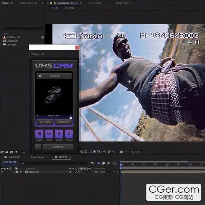Click the current time display 0:00:00:00

pyautogui.click(x=9, y=162)
